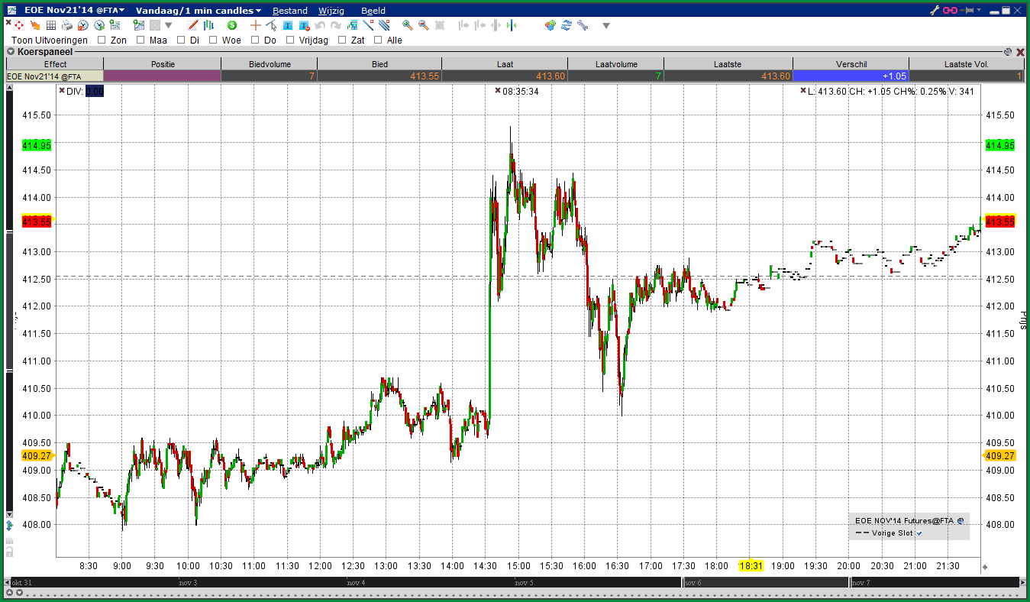The width and height of the screenshot is (1030, 602).
Task: Toggle the Zat checkbox
Action: [x=342, y=40]
